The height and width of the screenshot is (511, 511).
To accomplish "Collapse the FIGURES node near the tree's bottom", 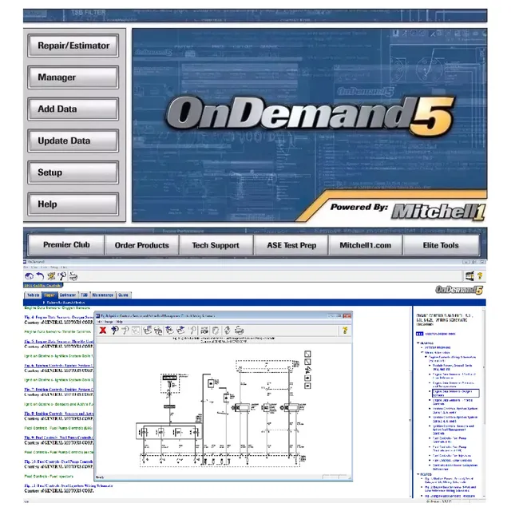I will click(x=418, y=474).
